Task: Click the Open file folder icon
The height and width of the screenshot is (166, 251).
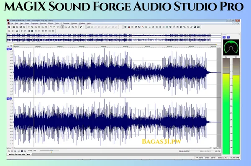Action: [14, 27]
